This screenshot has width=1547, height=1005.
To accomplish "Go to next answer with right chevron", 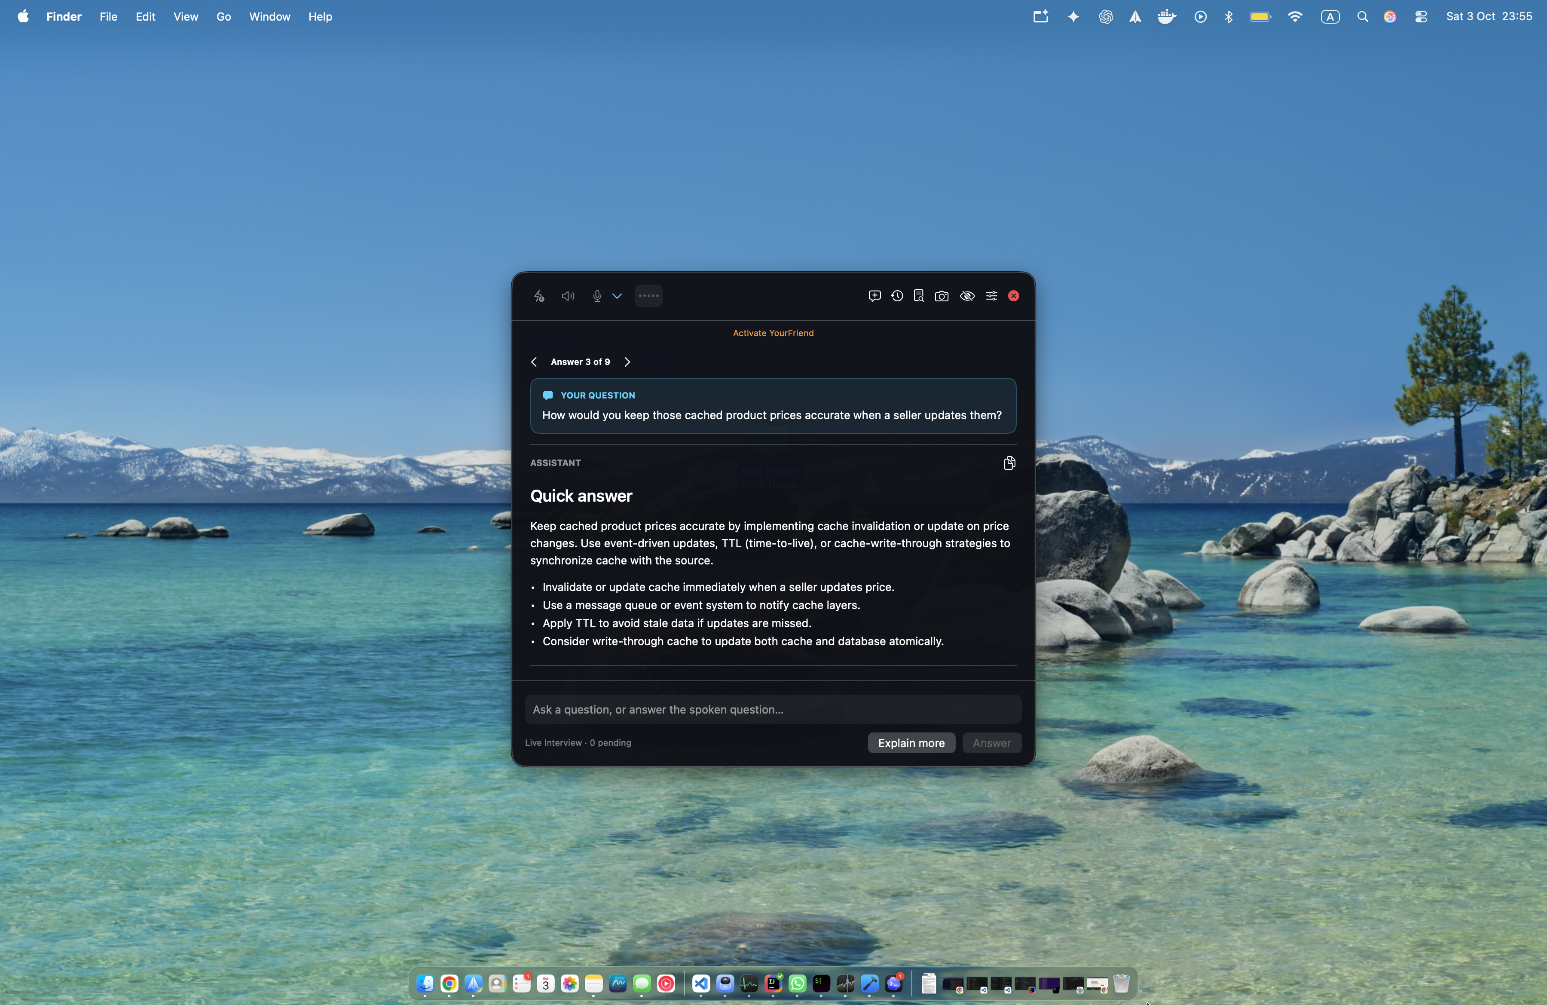I will [627, 362].
